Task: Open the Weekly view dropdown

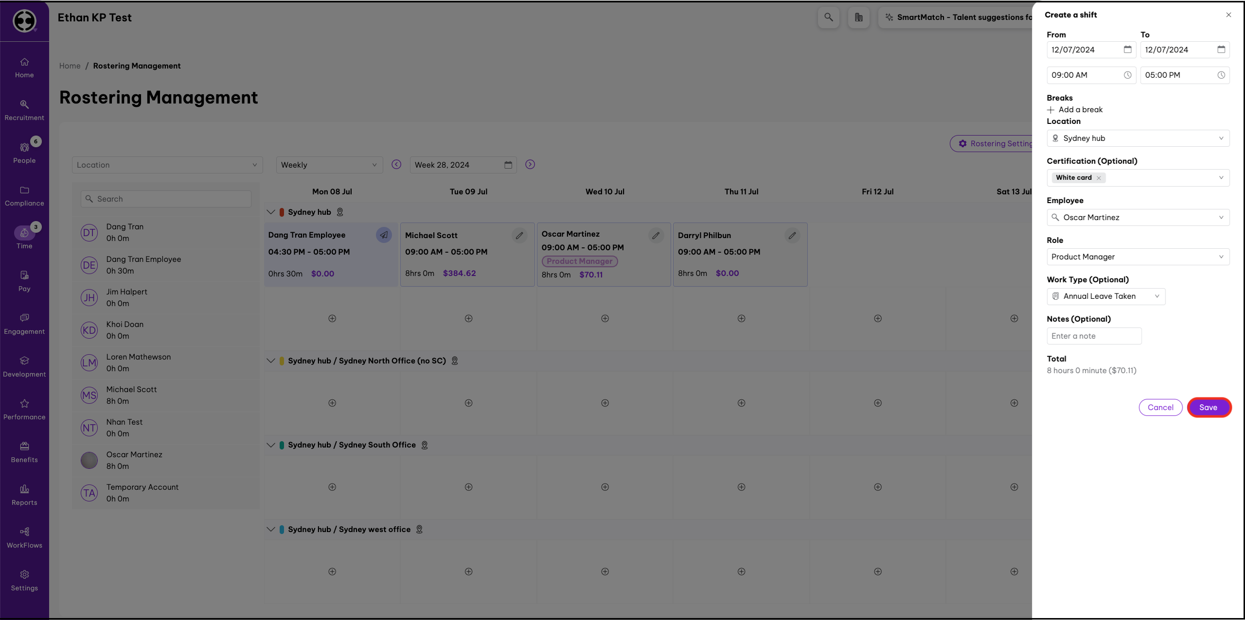Action: (x=329, y=165)
